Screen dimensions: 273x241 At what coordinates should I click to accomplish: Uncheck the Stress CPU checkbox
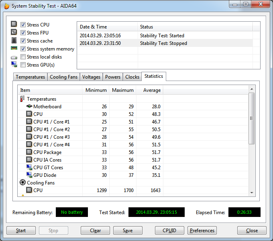[x=23, y=25]
